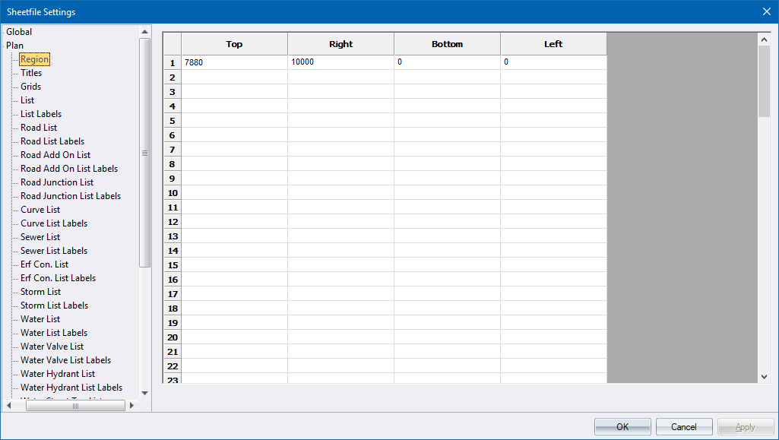Edit the Right cell value 10000
The image size is (779, 440).
click(x=340, y=62)
